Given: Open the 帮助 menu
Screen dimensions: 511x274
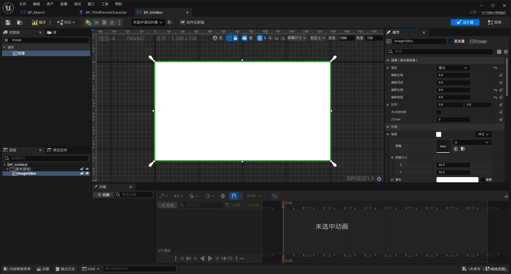Looking at the screenshot, I should point(119,4).
